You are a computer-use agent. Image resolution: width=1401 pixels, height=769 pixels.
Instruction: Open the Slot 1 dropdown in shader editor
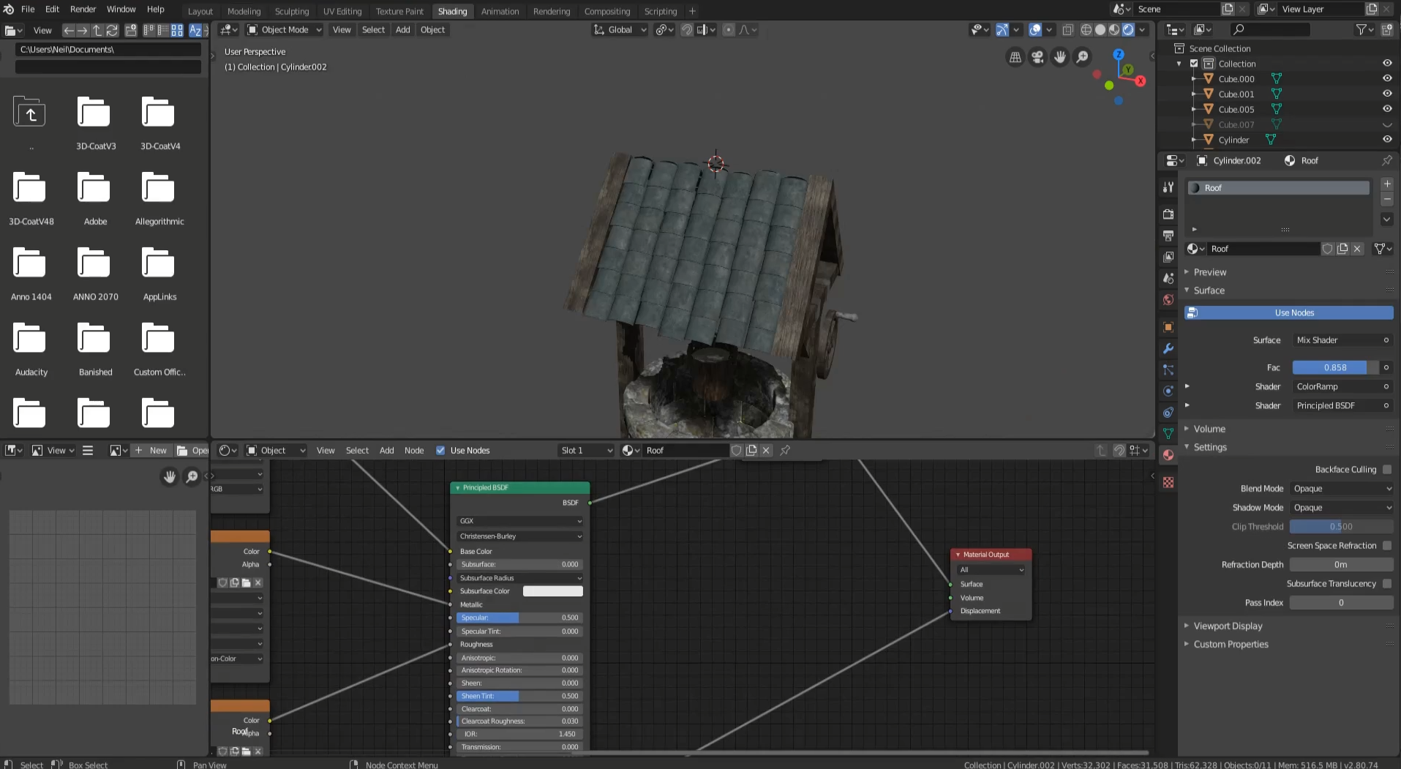click(585, 450)
